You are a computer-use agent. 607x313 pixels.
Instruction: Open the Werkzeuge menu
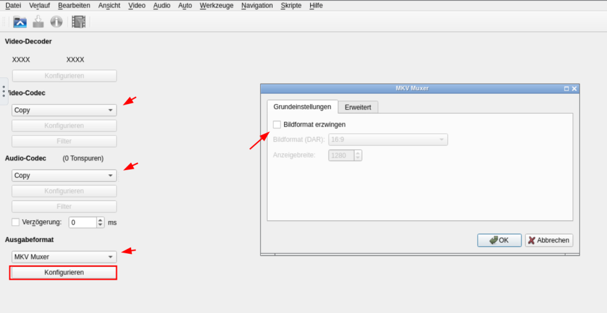[x=217, y=5]
